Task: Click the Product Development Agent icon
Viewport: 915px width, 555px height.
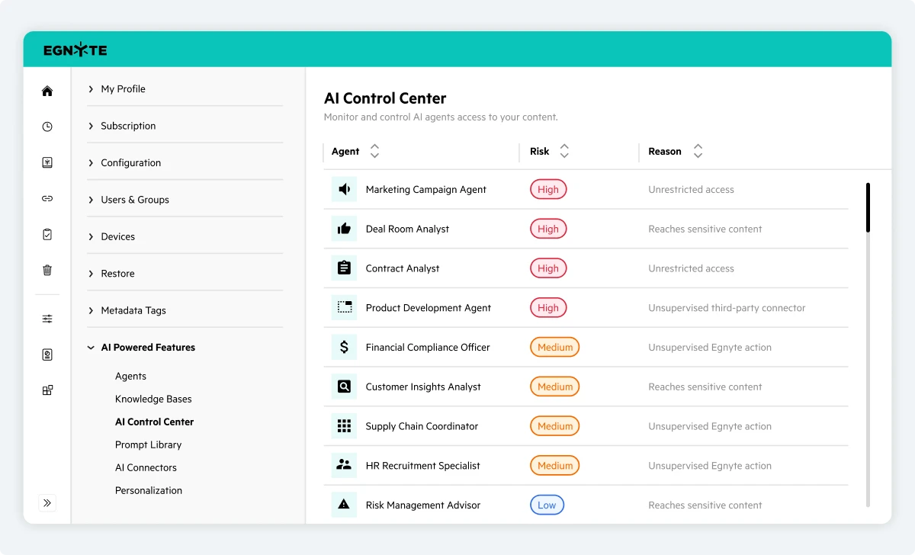Action: click(344, 308)
